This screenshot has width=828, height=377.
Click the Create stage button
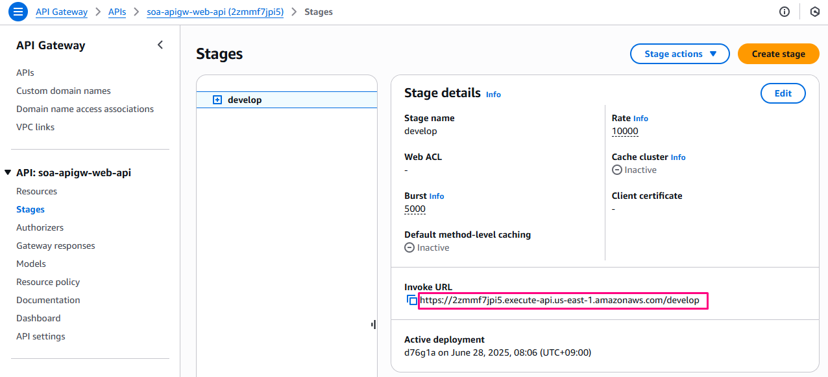(778, 54)
